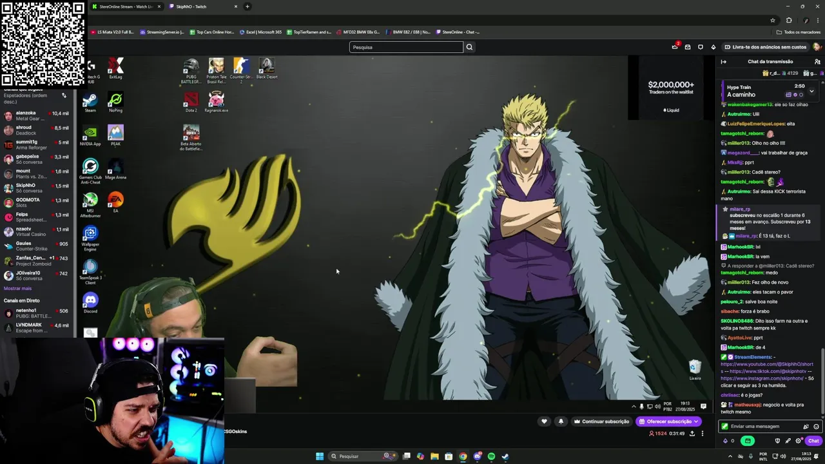Open the StreamingServer.io bookmark
This screenshot has height=464, width=825.
pyautogui.click(x=162, y=32)
